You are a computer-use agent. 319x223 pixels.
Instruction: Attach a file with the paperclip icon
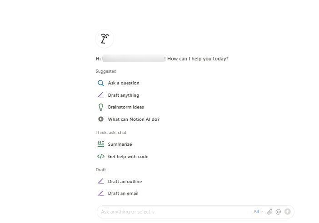point(269,212)
